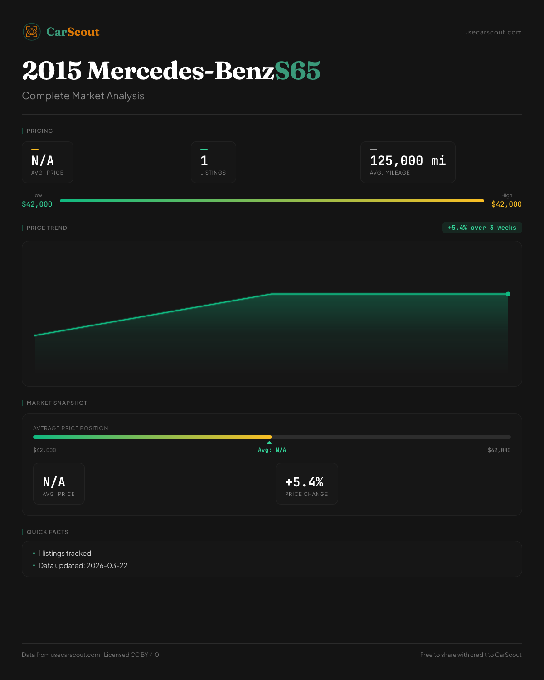
Task: Select the Listings count card
Action: pyautogui.click(x=213, y=162)
